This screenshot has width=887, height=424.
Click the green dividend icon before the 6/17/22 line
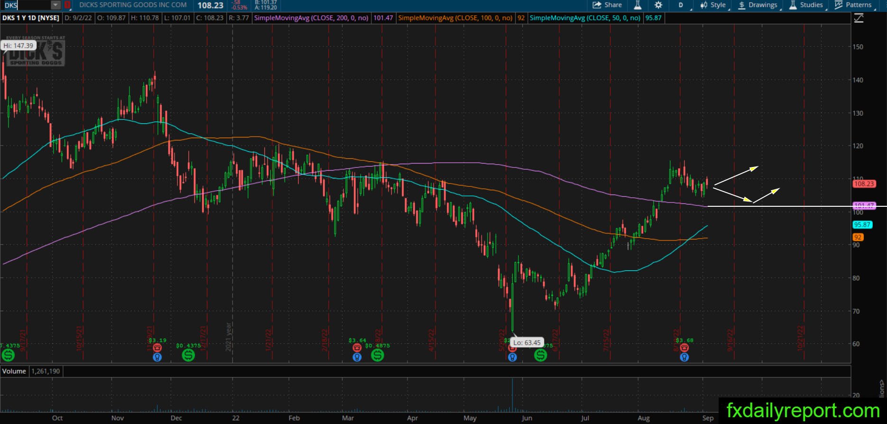(x=541, y=355)
